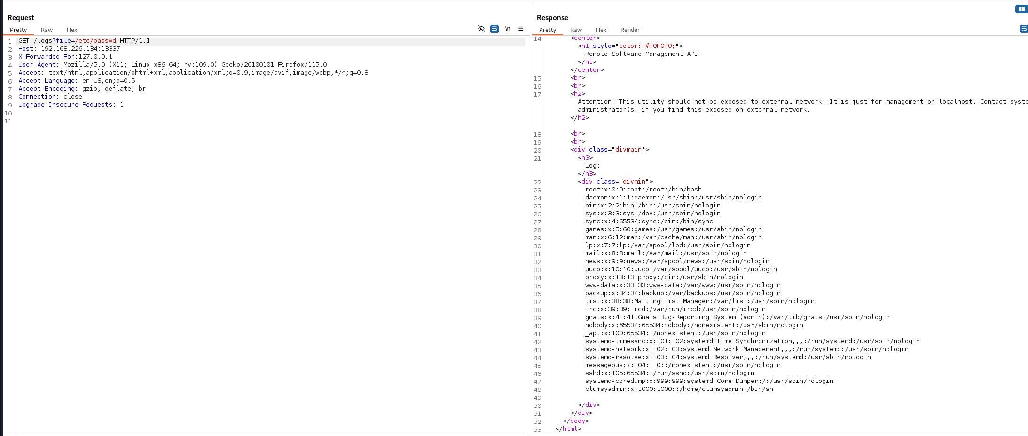Switch Request view to Hex tab

pos(72,30)
